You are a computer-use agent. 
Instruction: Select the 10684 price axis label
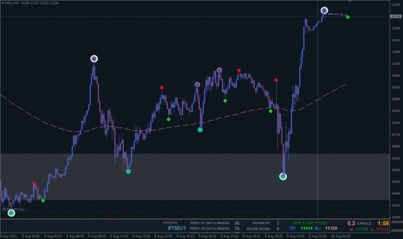click(396, 146)
